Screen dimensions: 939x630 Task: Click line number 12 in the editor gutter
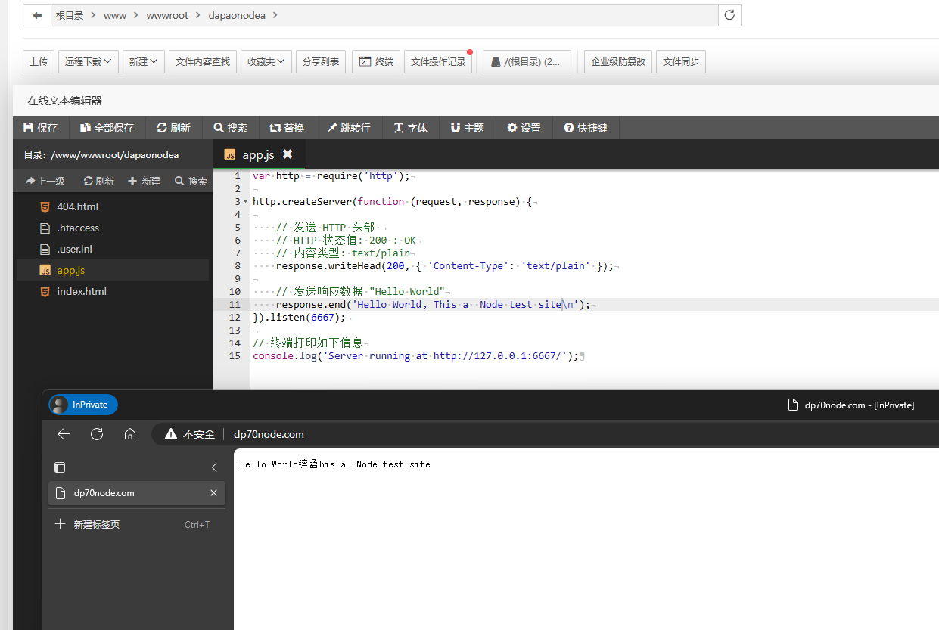click(x=235, y=317)
